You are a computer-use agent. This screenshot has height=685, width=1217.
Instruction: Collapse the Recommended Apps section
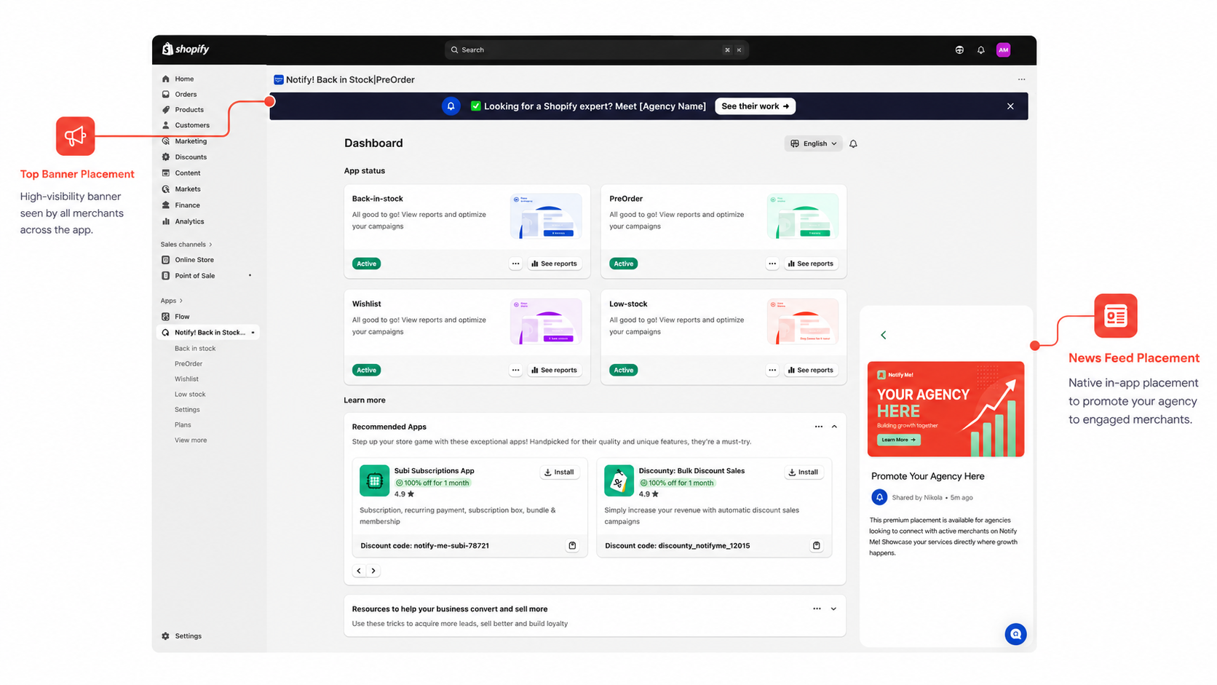click(834, 427)
